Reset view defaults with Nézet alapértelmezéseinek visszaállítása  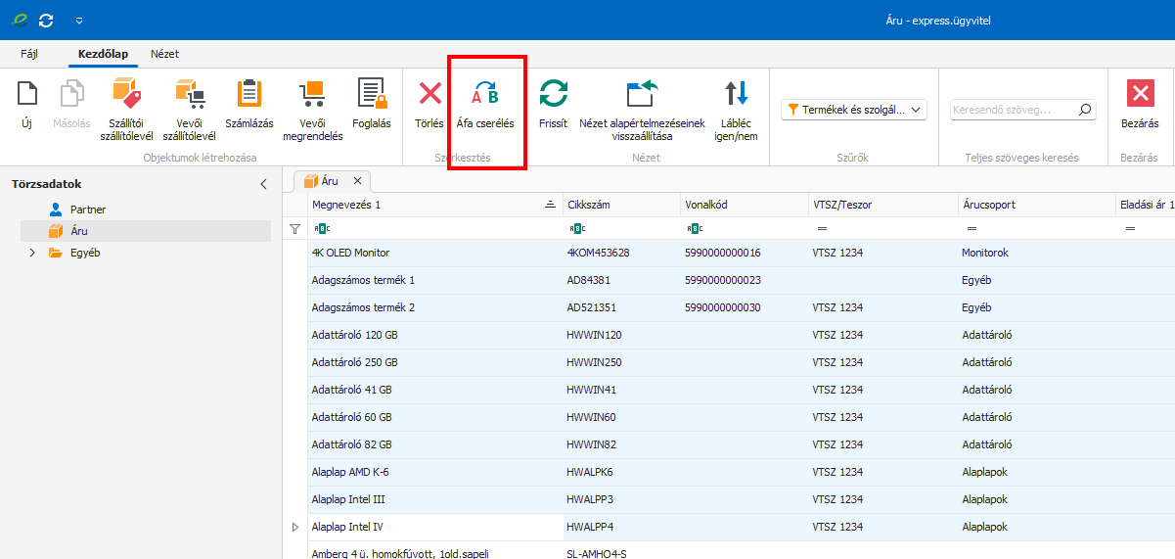[x=642, y=108]
